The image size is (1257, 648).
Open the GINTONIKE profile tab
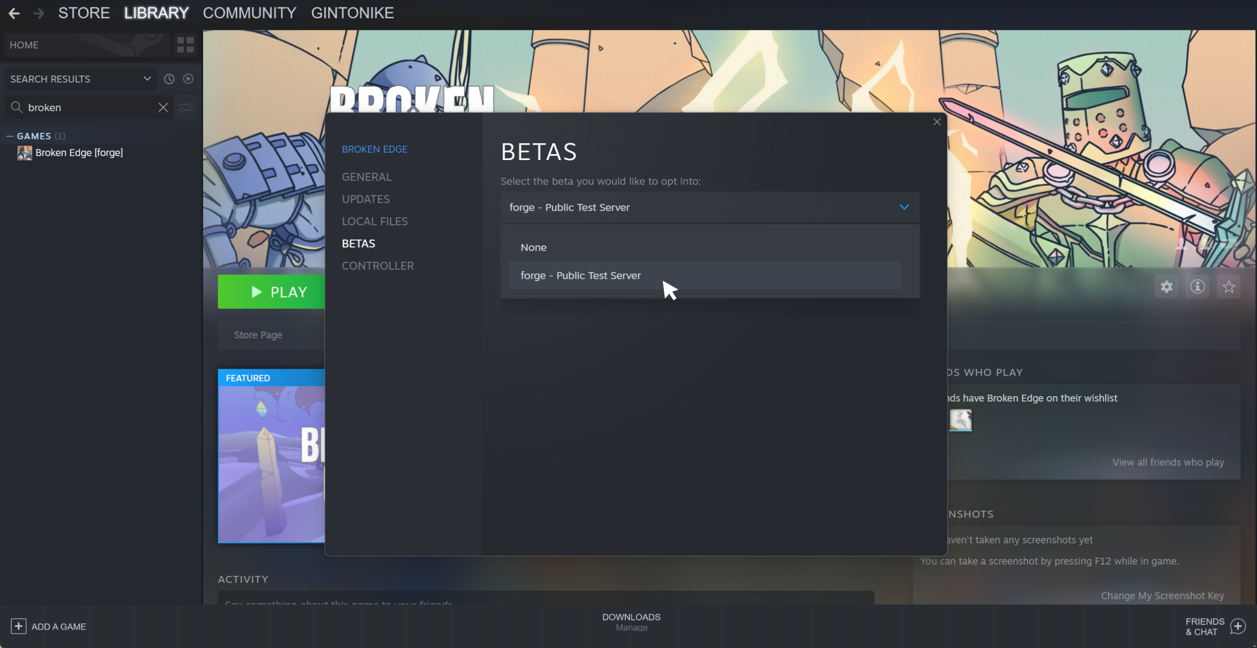pos(352,13)
